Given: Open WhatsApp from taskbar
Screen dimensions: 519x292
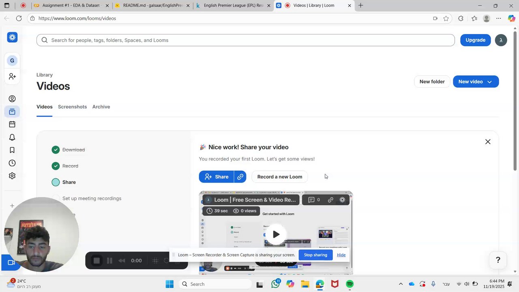Looking at the screenshot, I should tap(276, 284).
